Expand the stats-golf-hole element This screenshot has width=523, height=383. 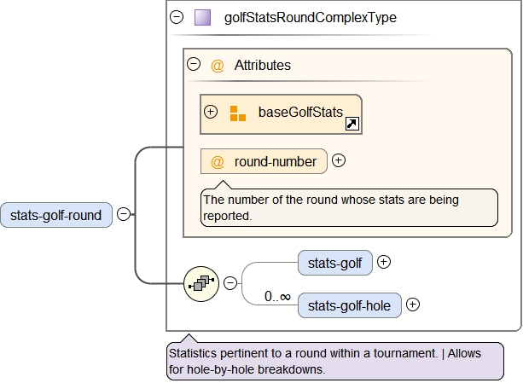(413, 305)
